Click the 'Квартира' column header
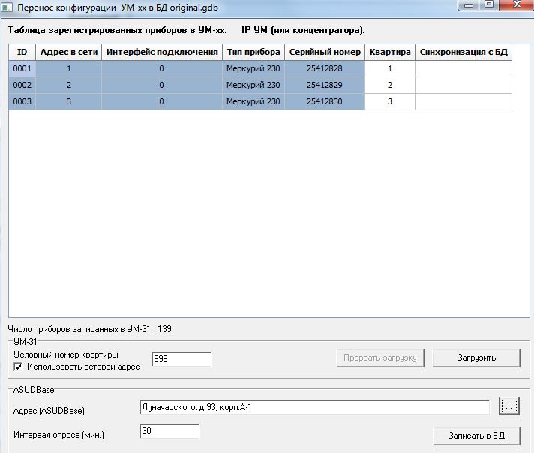Image resolution: width=534 pixels, height=453 pixels. tap(389, 52)
